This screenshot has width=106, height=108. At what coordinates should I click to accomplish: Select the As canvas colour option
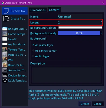click(x=44, y=50)
